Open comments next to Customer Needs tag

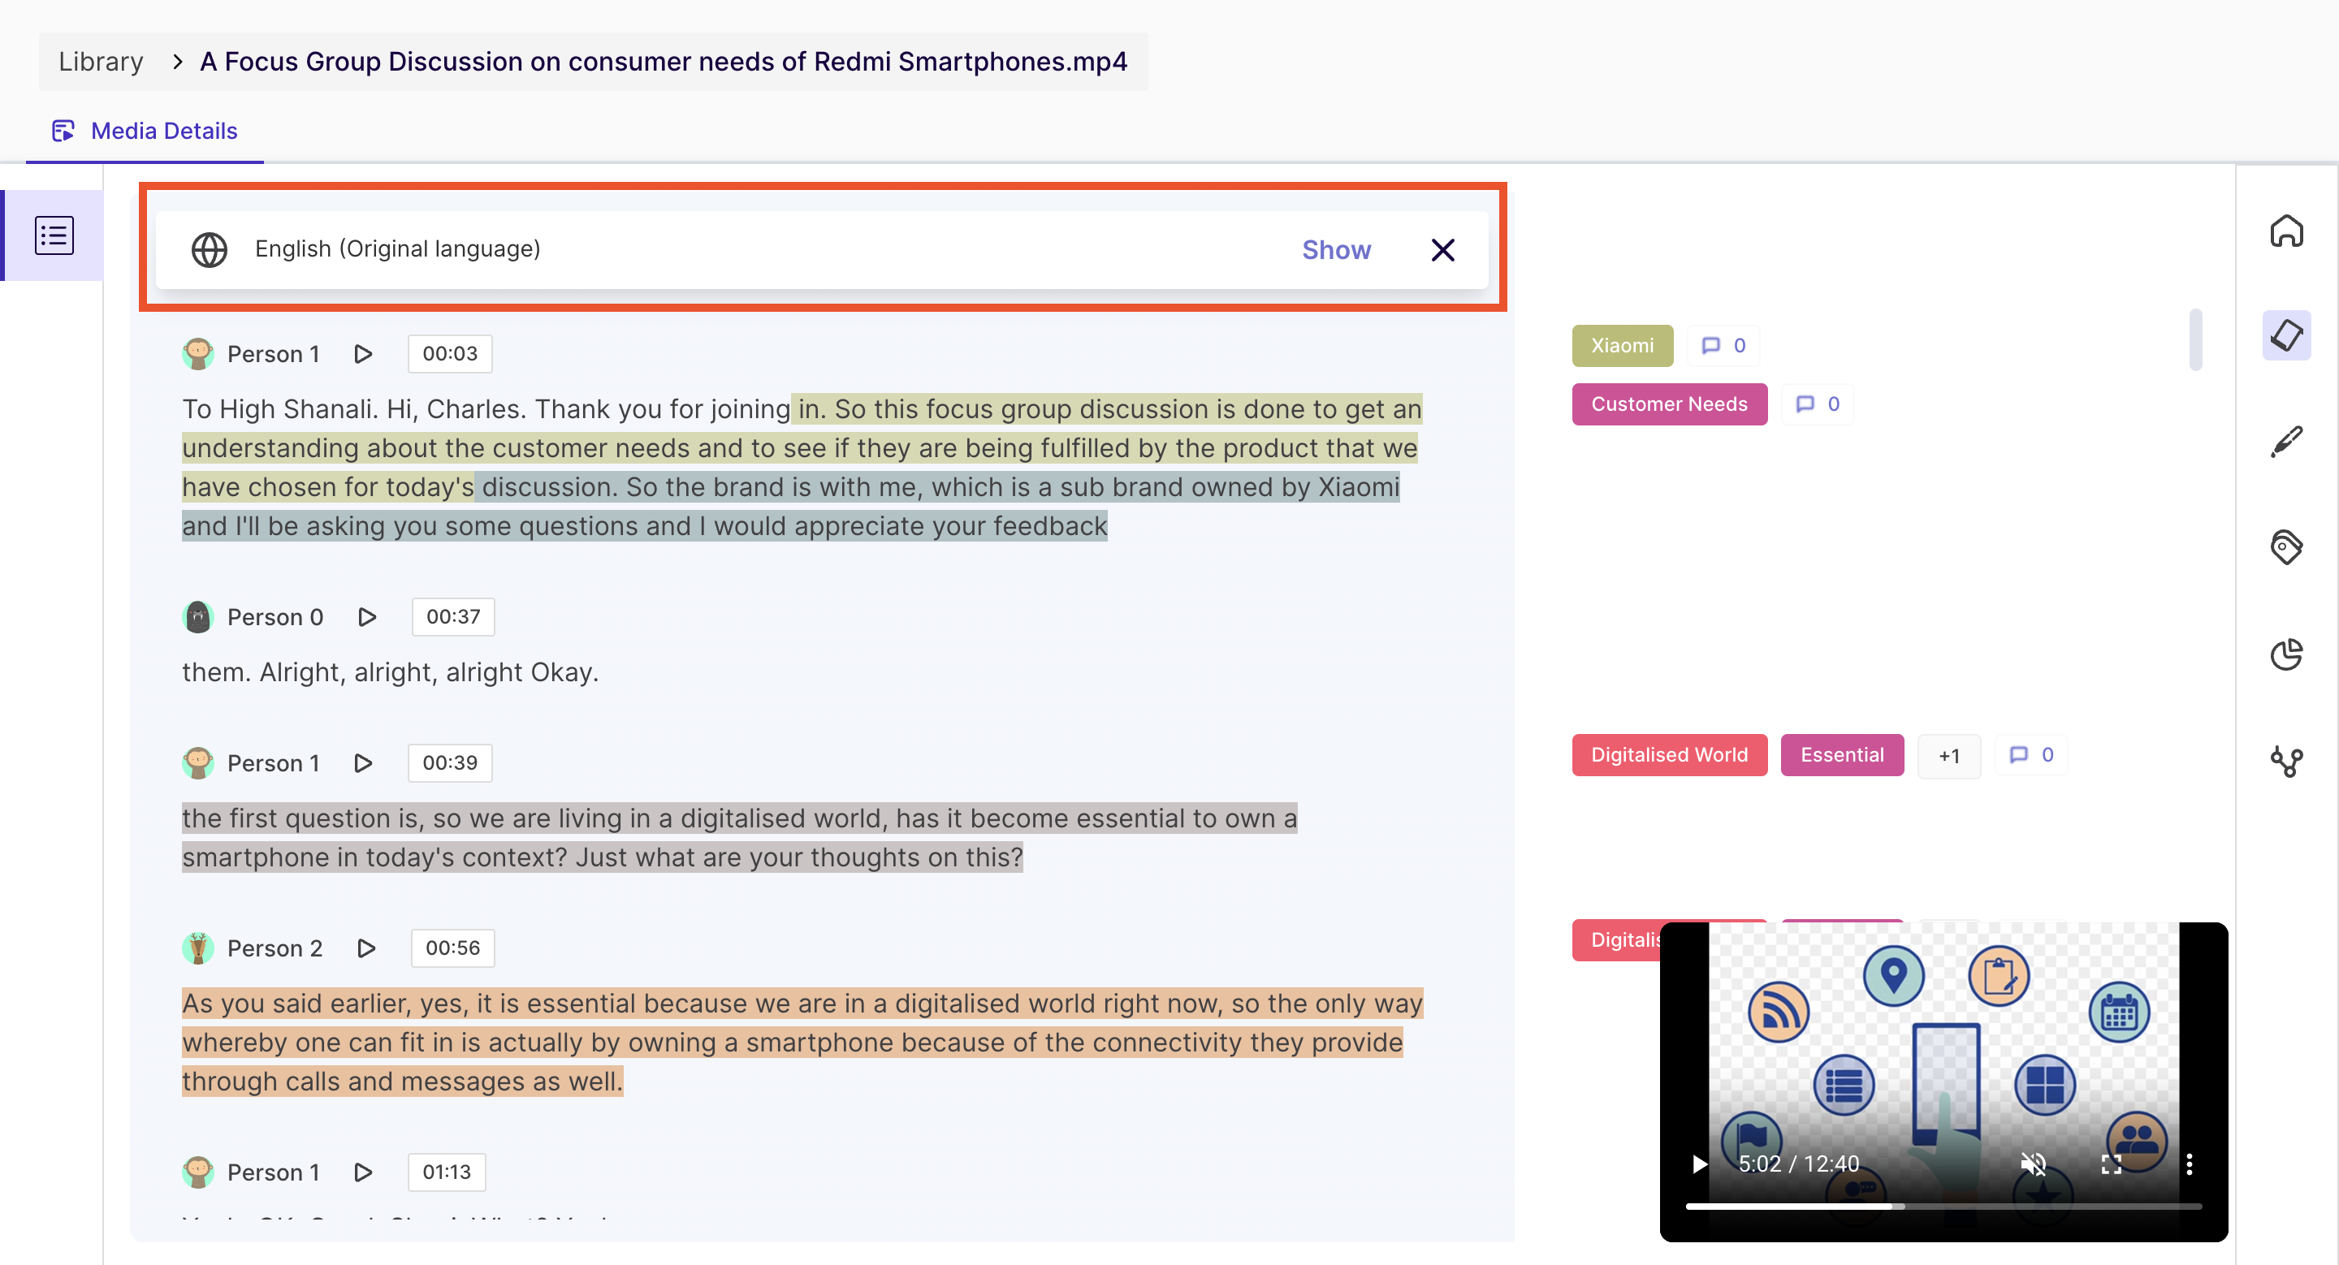[x=1817, y=404]
